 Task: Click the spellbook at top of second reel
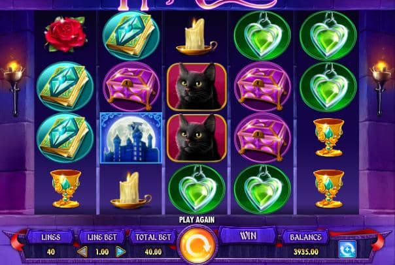click(x=131, y=35)
